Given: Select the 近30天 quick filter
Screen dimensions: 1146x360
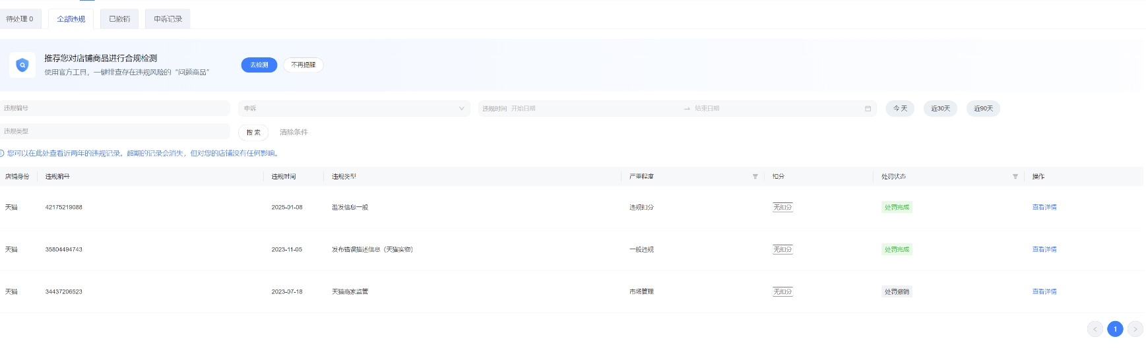Looking at the screenshot, I should pyautogui.click(x=940, y=109).
